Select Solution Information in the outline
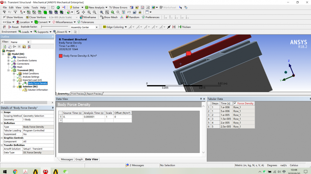The image size is (311, 174). tap(38, 90)
